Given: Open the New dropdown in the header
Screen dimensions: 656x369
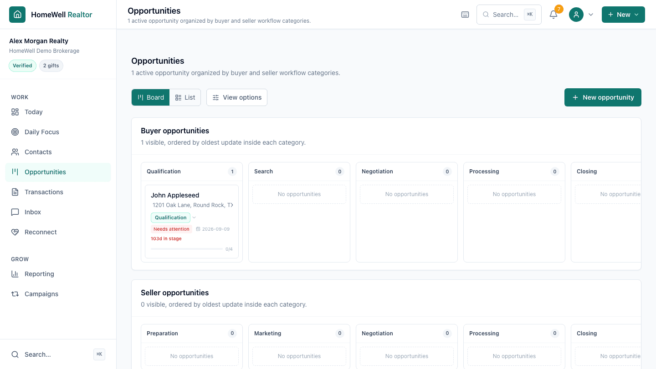Looking at the screenshot, I should point(623,15).
